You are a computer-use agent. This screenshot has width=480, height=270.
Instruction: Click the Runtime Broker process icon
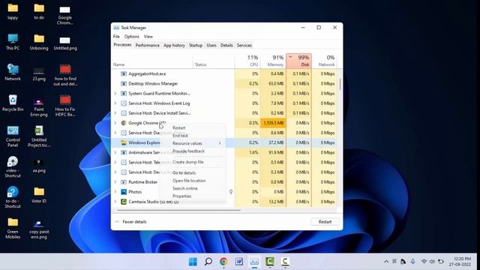124,181
